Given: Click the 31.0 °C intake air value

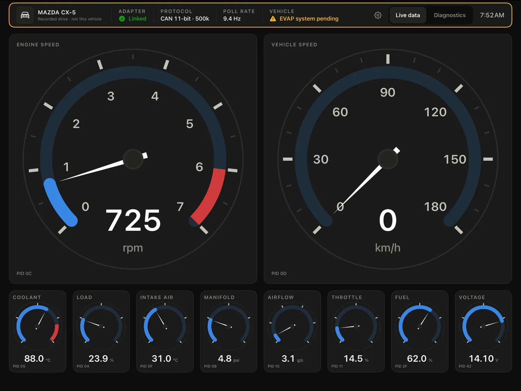Looking at the screenshot, I should (165, 359).
